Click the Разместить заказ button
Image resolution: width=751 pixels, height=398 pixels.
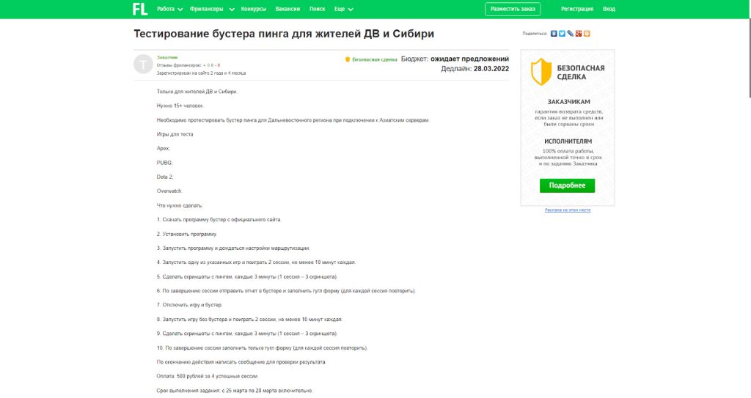click(x=513, y=9)
